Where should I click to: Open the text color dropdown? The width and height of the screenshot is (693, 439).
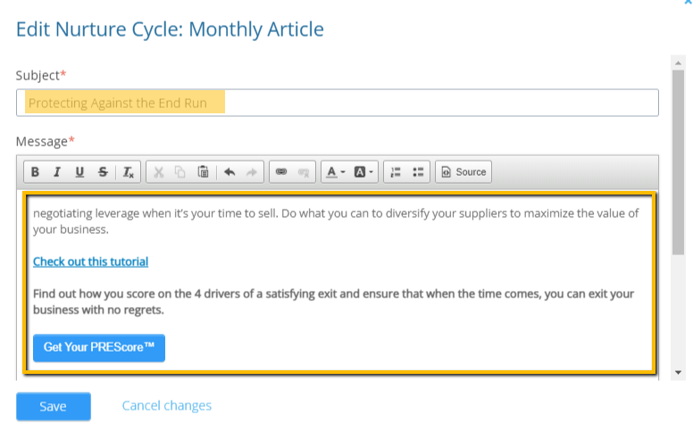(x=336, y=172)
